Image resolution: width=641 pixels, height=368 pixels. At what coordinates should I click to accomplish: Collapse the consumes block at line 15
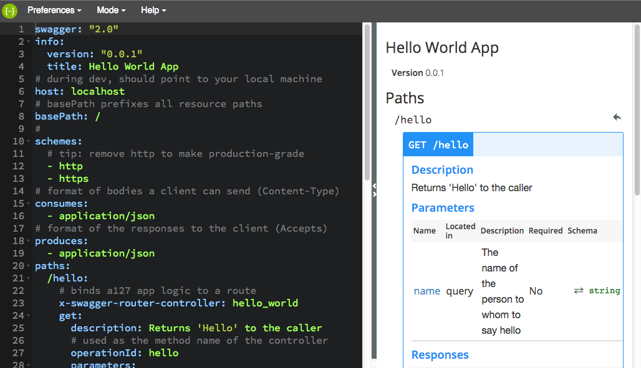click(29, 204)
